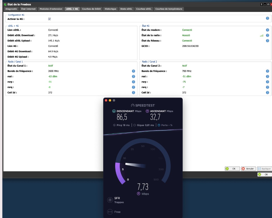Open the Stats xDSL tab
Screen dimensions: 272x218
126,9
